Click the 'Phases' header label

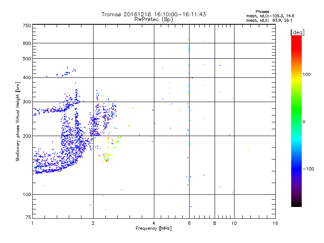pyautogui.click(x=262, y=12)
